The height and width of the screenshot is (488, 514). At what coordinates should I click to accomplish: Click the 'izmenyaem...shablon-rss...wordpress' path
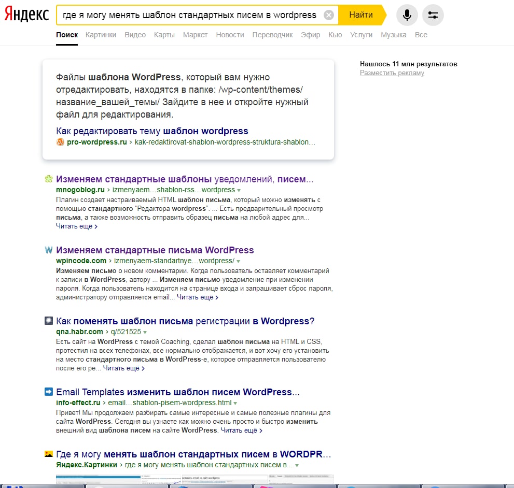[x=174, y=190]
